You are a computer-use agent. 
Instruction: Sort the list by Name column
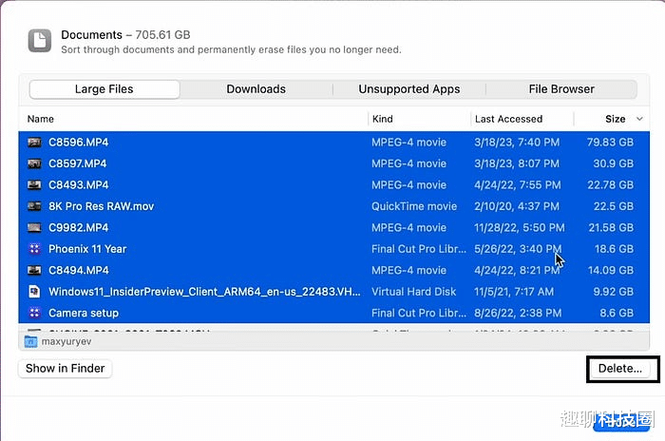coord(41,119)
